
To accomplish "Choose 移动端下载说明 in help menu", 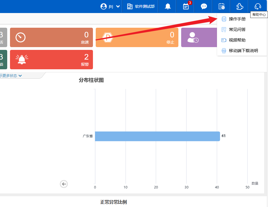I will click(243, 51).
